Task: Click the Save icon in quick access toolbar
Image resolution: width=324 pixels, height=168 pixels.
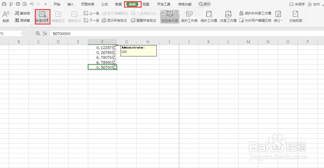Action: tap(4, 4)
